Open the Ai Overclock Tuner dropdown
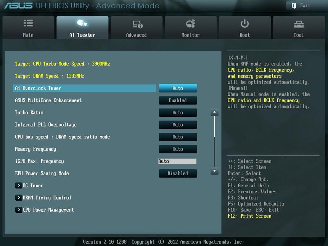 [x=178, y=88]
